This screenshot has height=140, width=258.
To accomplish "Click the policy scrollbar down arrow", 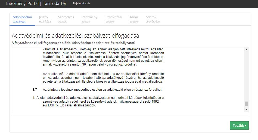I will point(247,109).
